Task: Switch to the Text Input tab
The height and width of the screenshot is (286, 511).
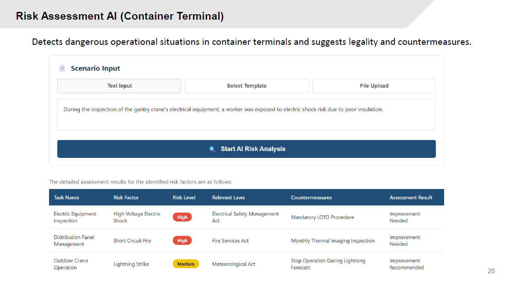Action: click(x=119, y=86)
